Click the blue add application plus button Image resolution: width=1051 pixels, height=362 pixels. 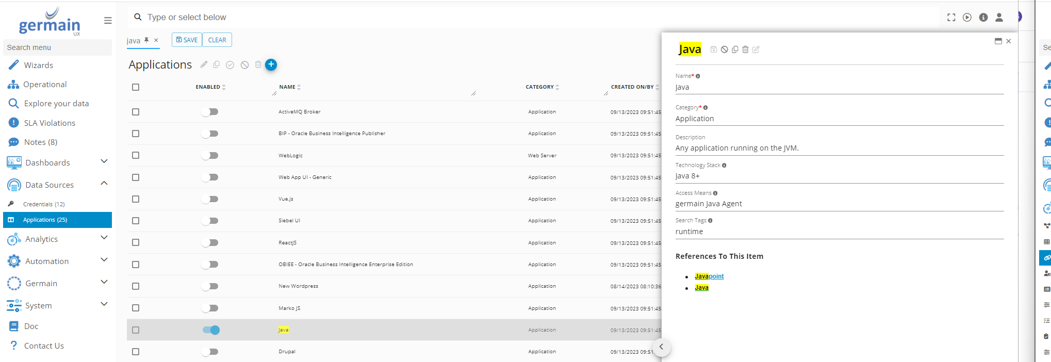(271, 64)
